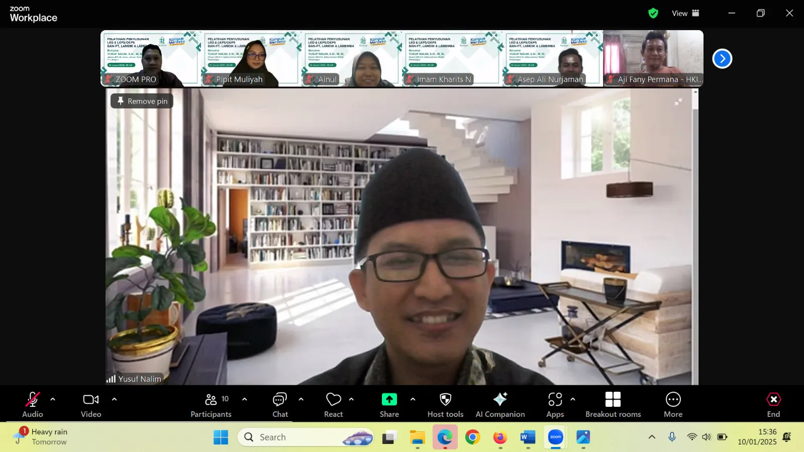Open the Participants list
This screenshot has width=804, height=452.
click(211, 404)
